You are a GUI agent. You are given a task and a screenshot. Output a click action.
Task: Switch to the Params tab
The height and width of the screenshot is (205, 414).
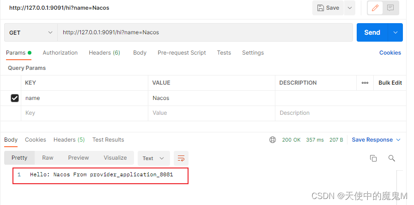[x=18, y=53]
